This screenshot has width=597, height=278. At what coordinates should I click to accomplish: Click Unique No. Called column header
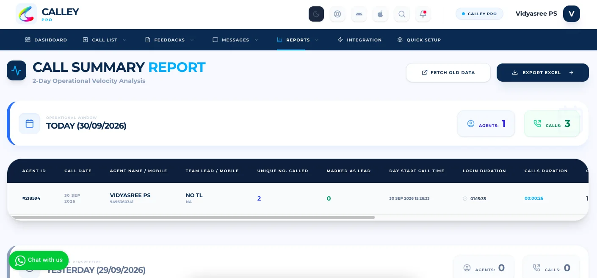(283, 171)
